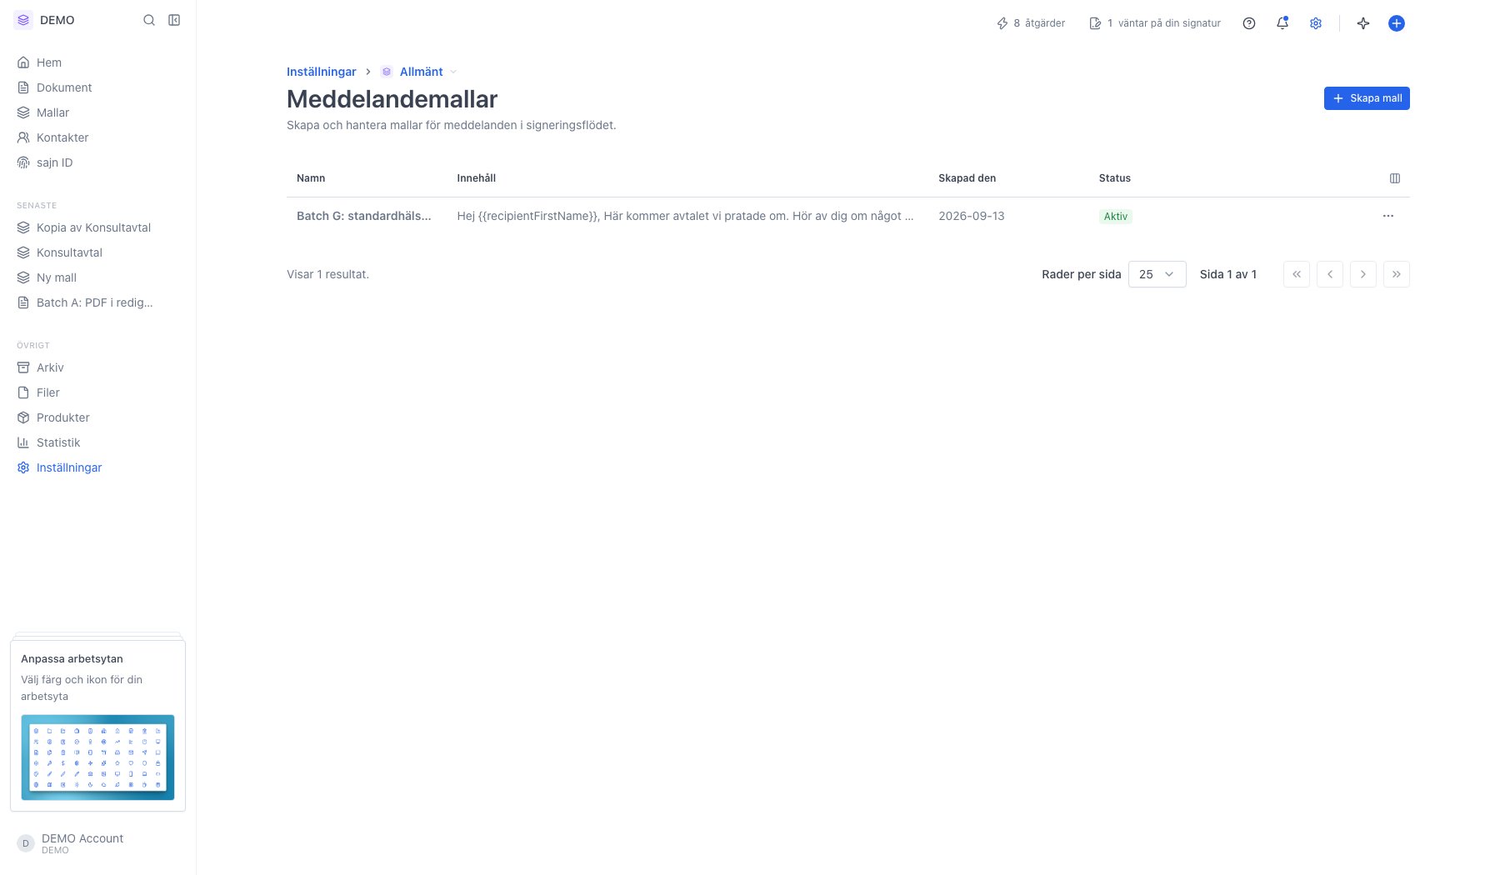Viewport: 1500px width, 875px height.
Task: Click the Skapa mall button
Action: tap(1367, 98)
